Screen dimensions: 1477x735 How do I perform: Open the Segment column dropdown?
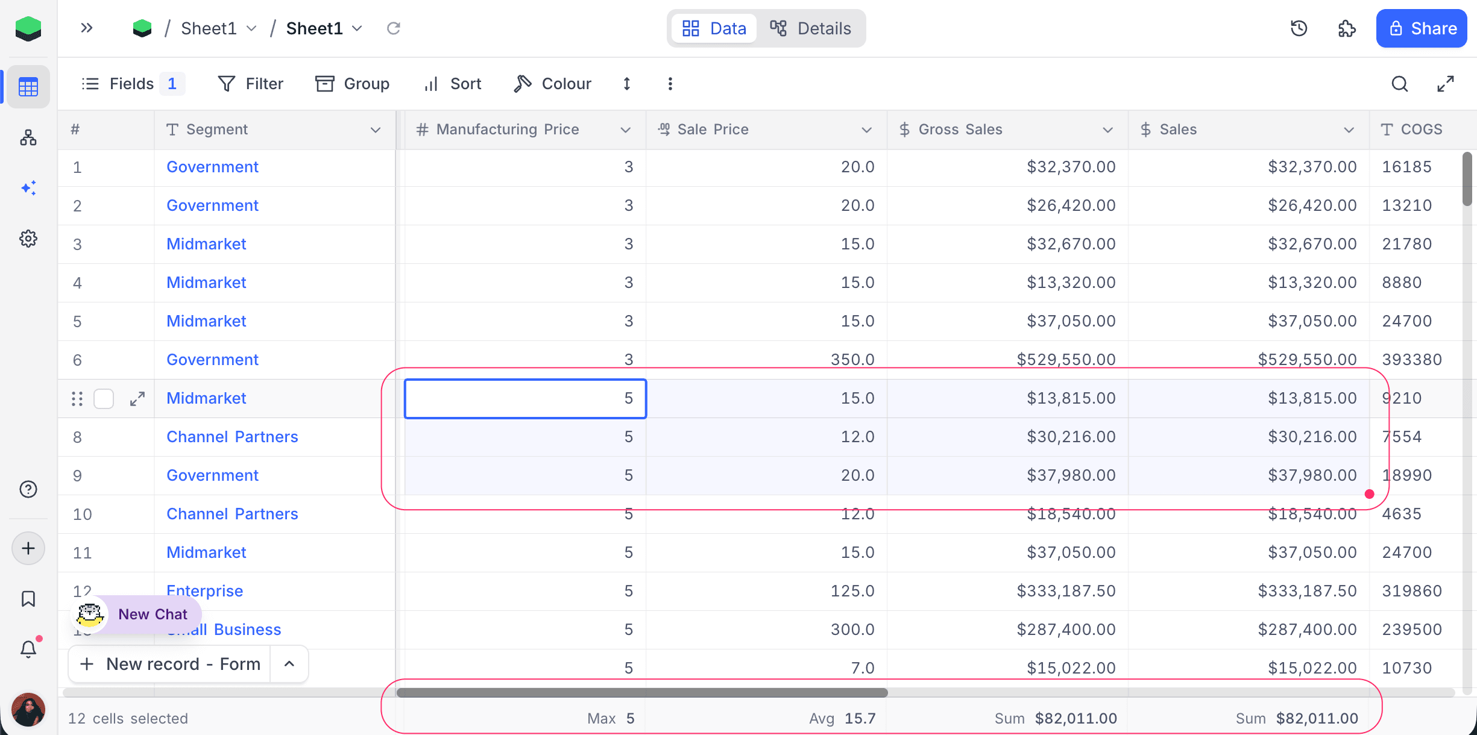[376, 130]
